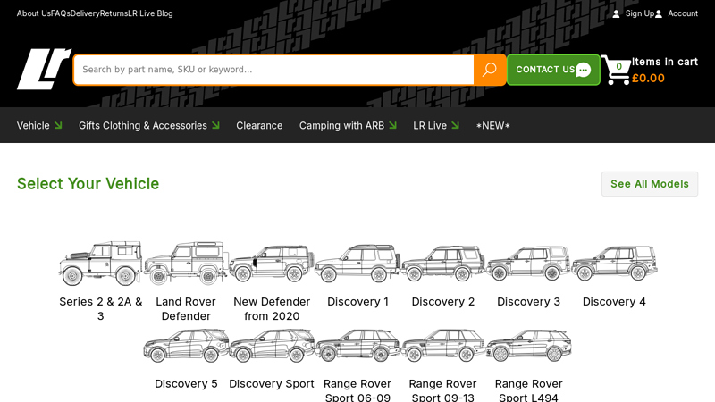The image size is (715, 402).
Task: Open the About Us link
Action: (x=34, y=13)
